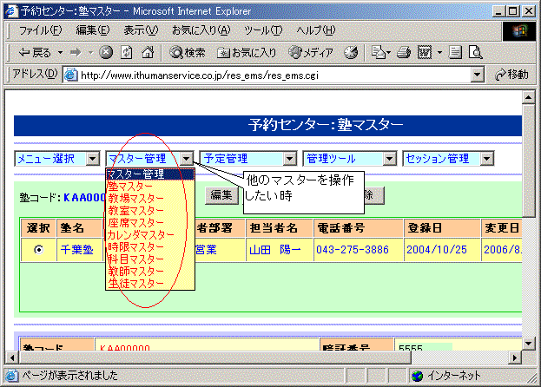The width and height of the screenshot is (541, 387).
Task: Expand the メニュー選択 dropdown
Action: (92, 159)
